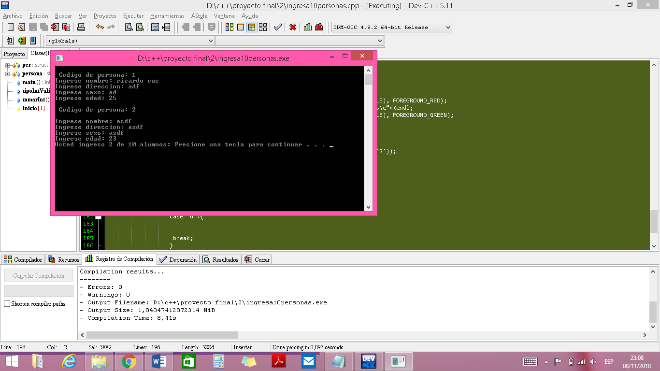Click the Go to function icon
The width and height of the screenshot is (660, 371).
(155, 27)
